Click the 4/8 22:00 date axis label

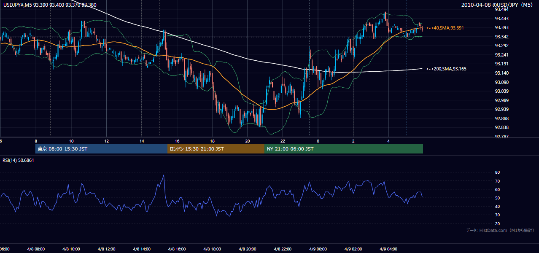point(283,249)
